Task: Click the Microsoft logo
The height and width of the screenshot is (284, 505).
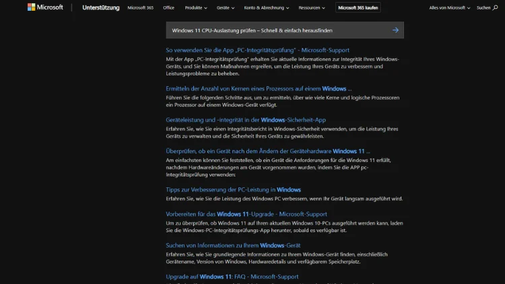Action: point(45,7)
